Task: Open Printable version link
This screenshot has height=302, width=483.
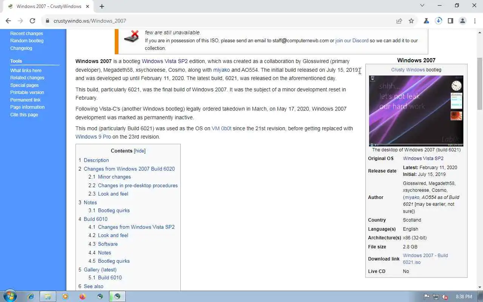Action: [x=27, y=92]
